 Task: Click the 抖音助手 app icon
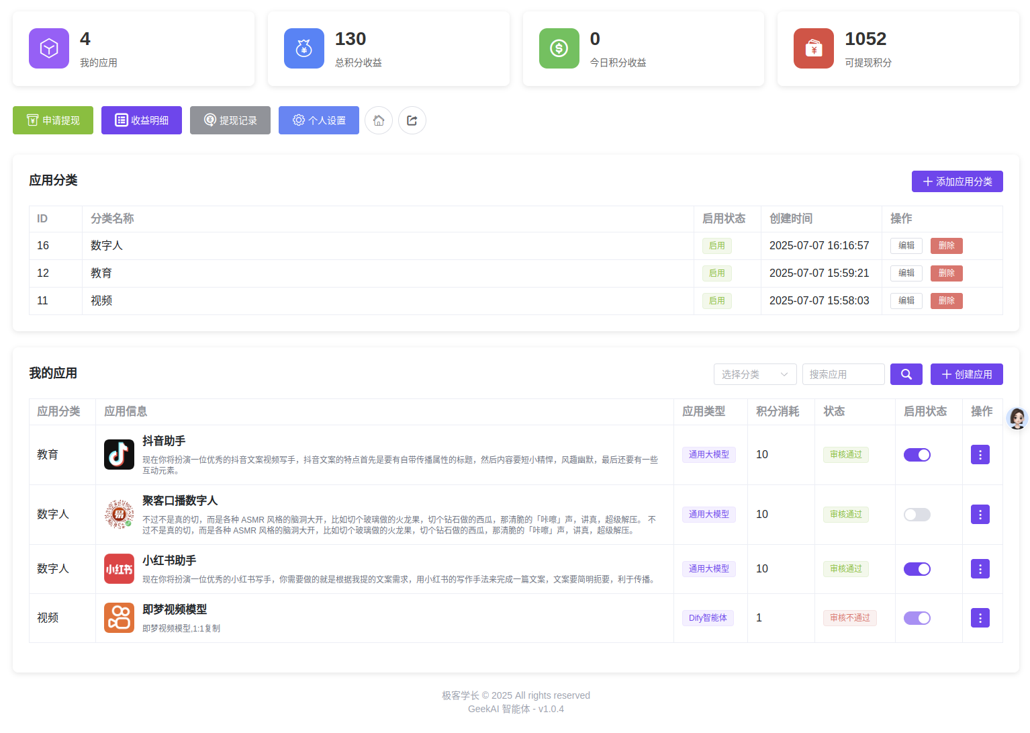click(119, 455)
